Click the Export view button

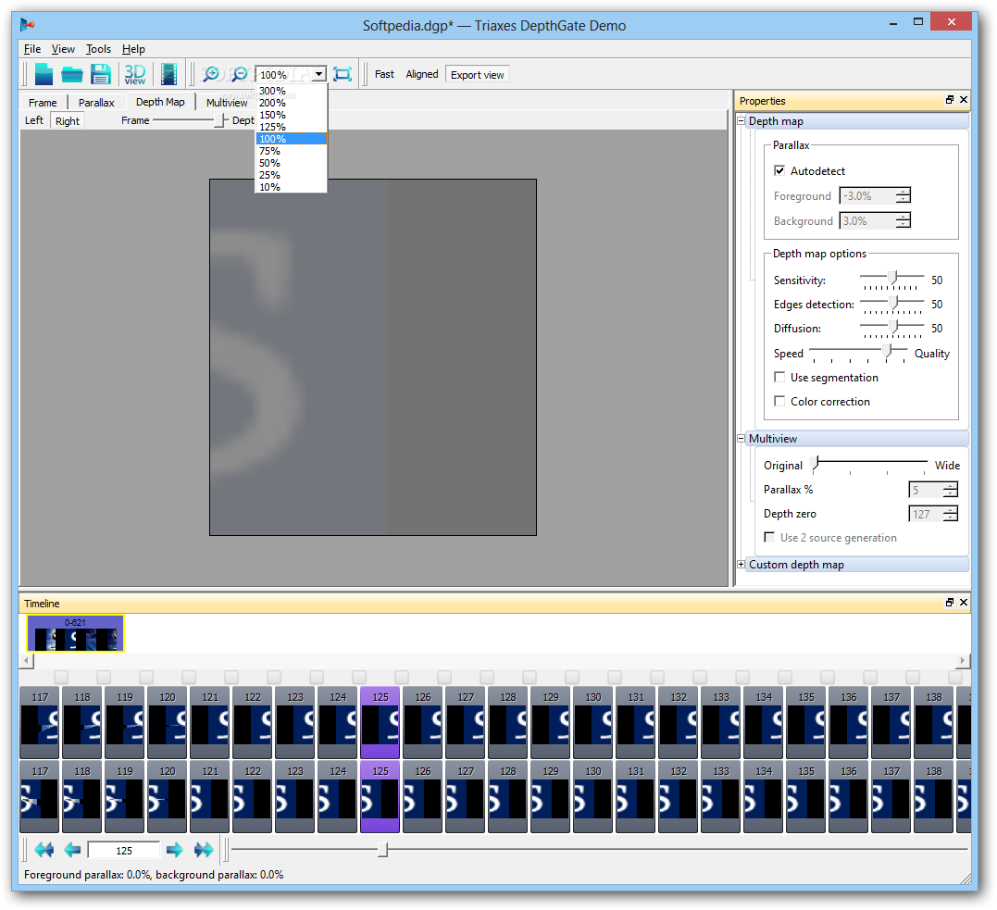478,74
